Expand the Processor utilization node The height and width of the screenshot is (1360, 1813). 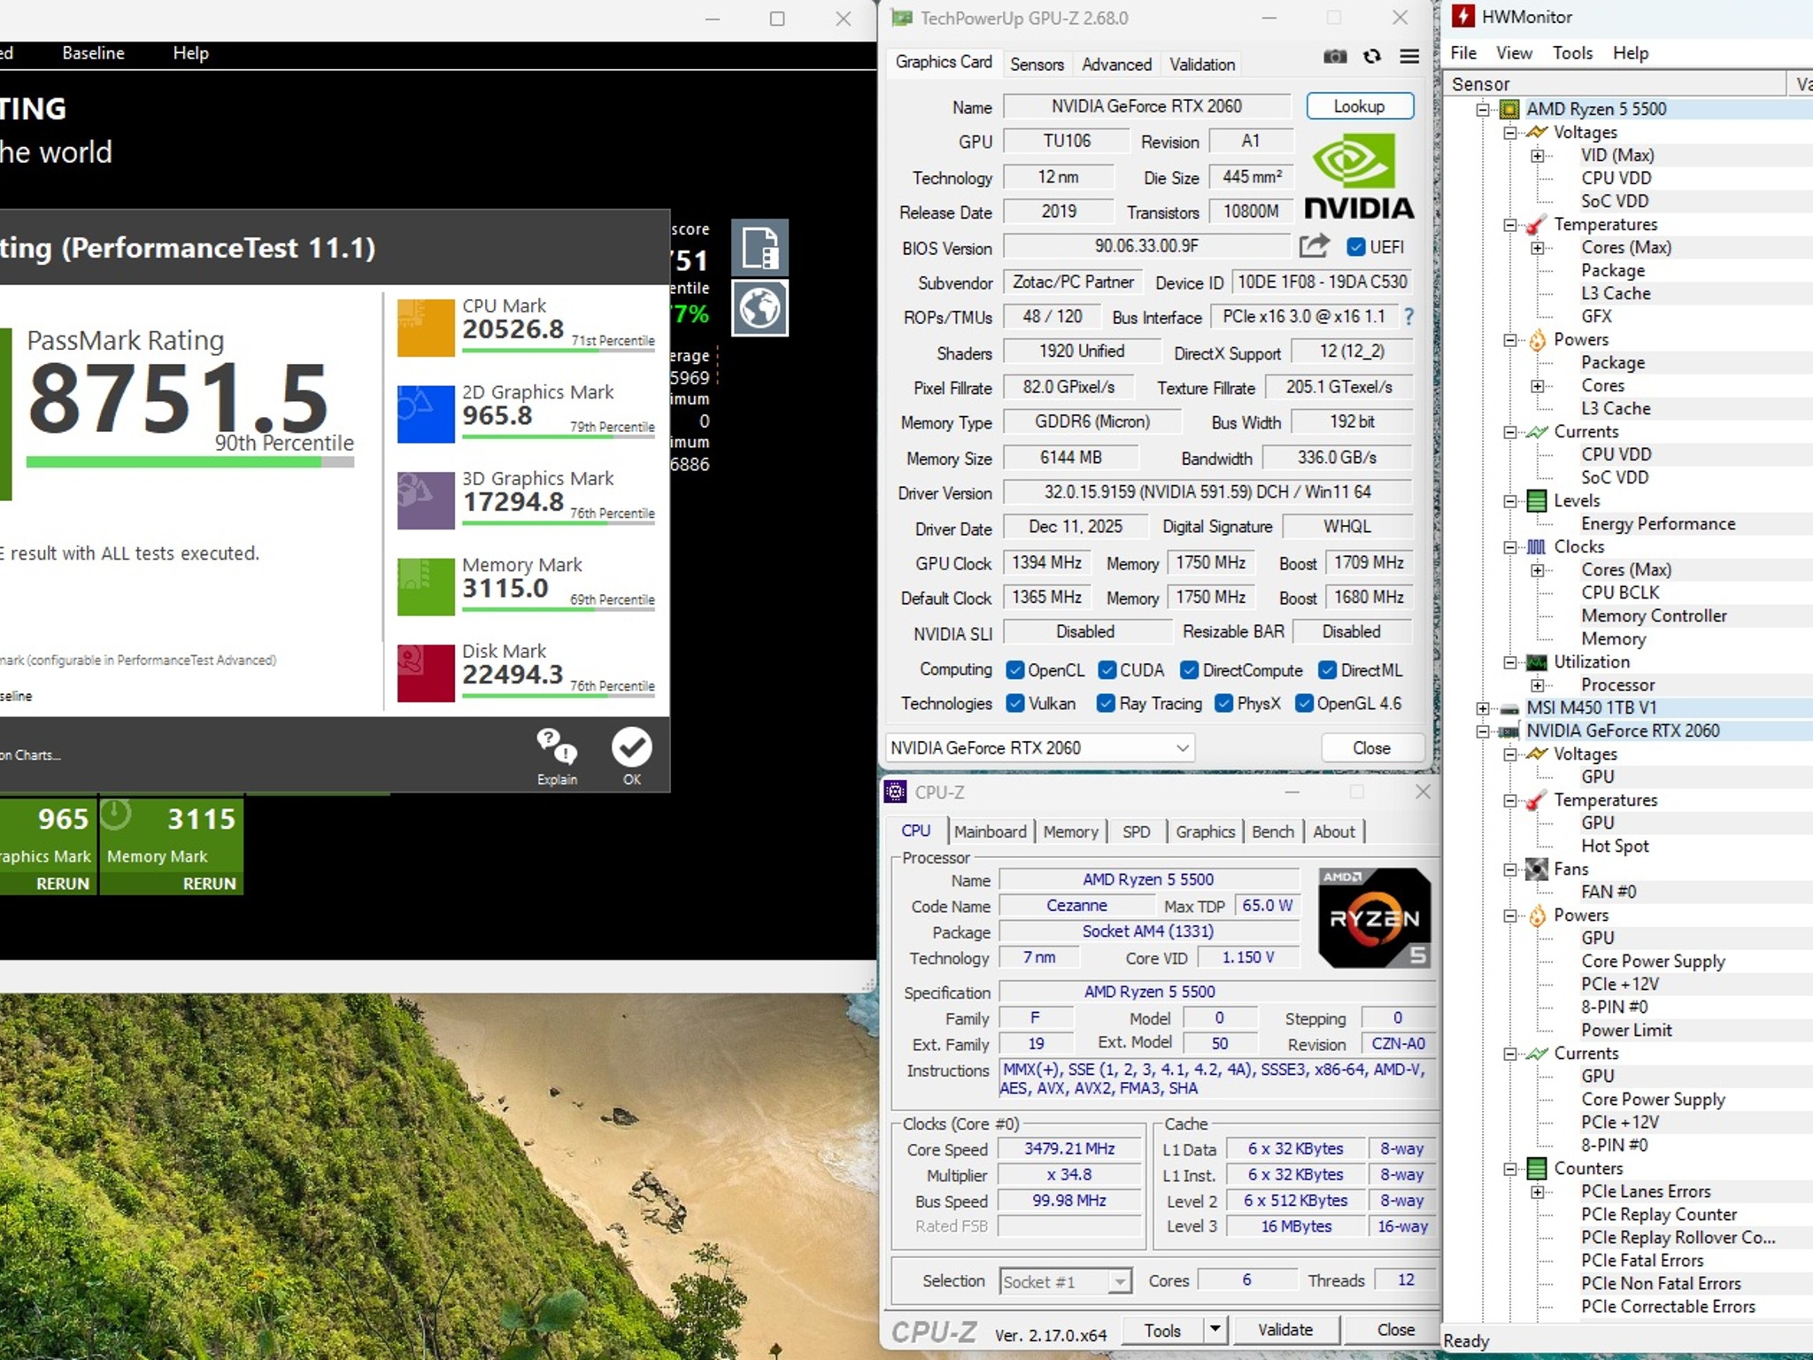[1538, 685]
